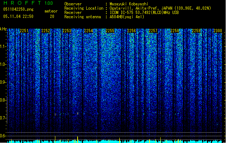Click the Receiving Location label
Image resolution: width=226 pixels, height=143 pixels.
coord(84,8)
